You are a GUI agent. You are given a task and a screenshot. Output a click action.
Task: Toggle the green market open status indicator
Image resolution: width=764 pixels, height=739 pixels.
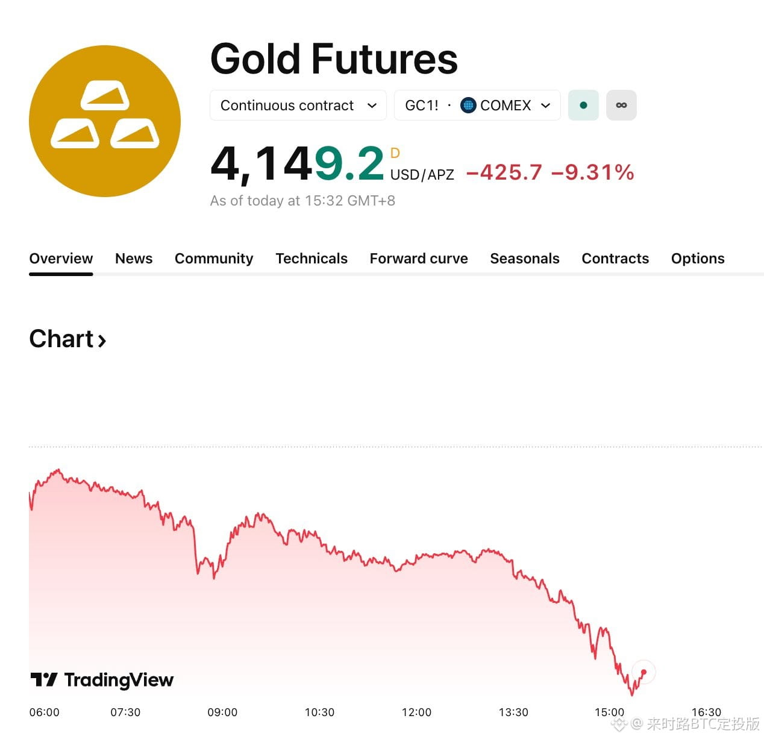[x=583, y=105]
